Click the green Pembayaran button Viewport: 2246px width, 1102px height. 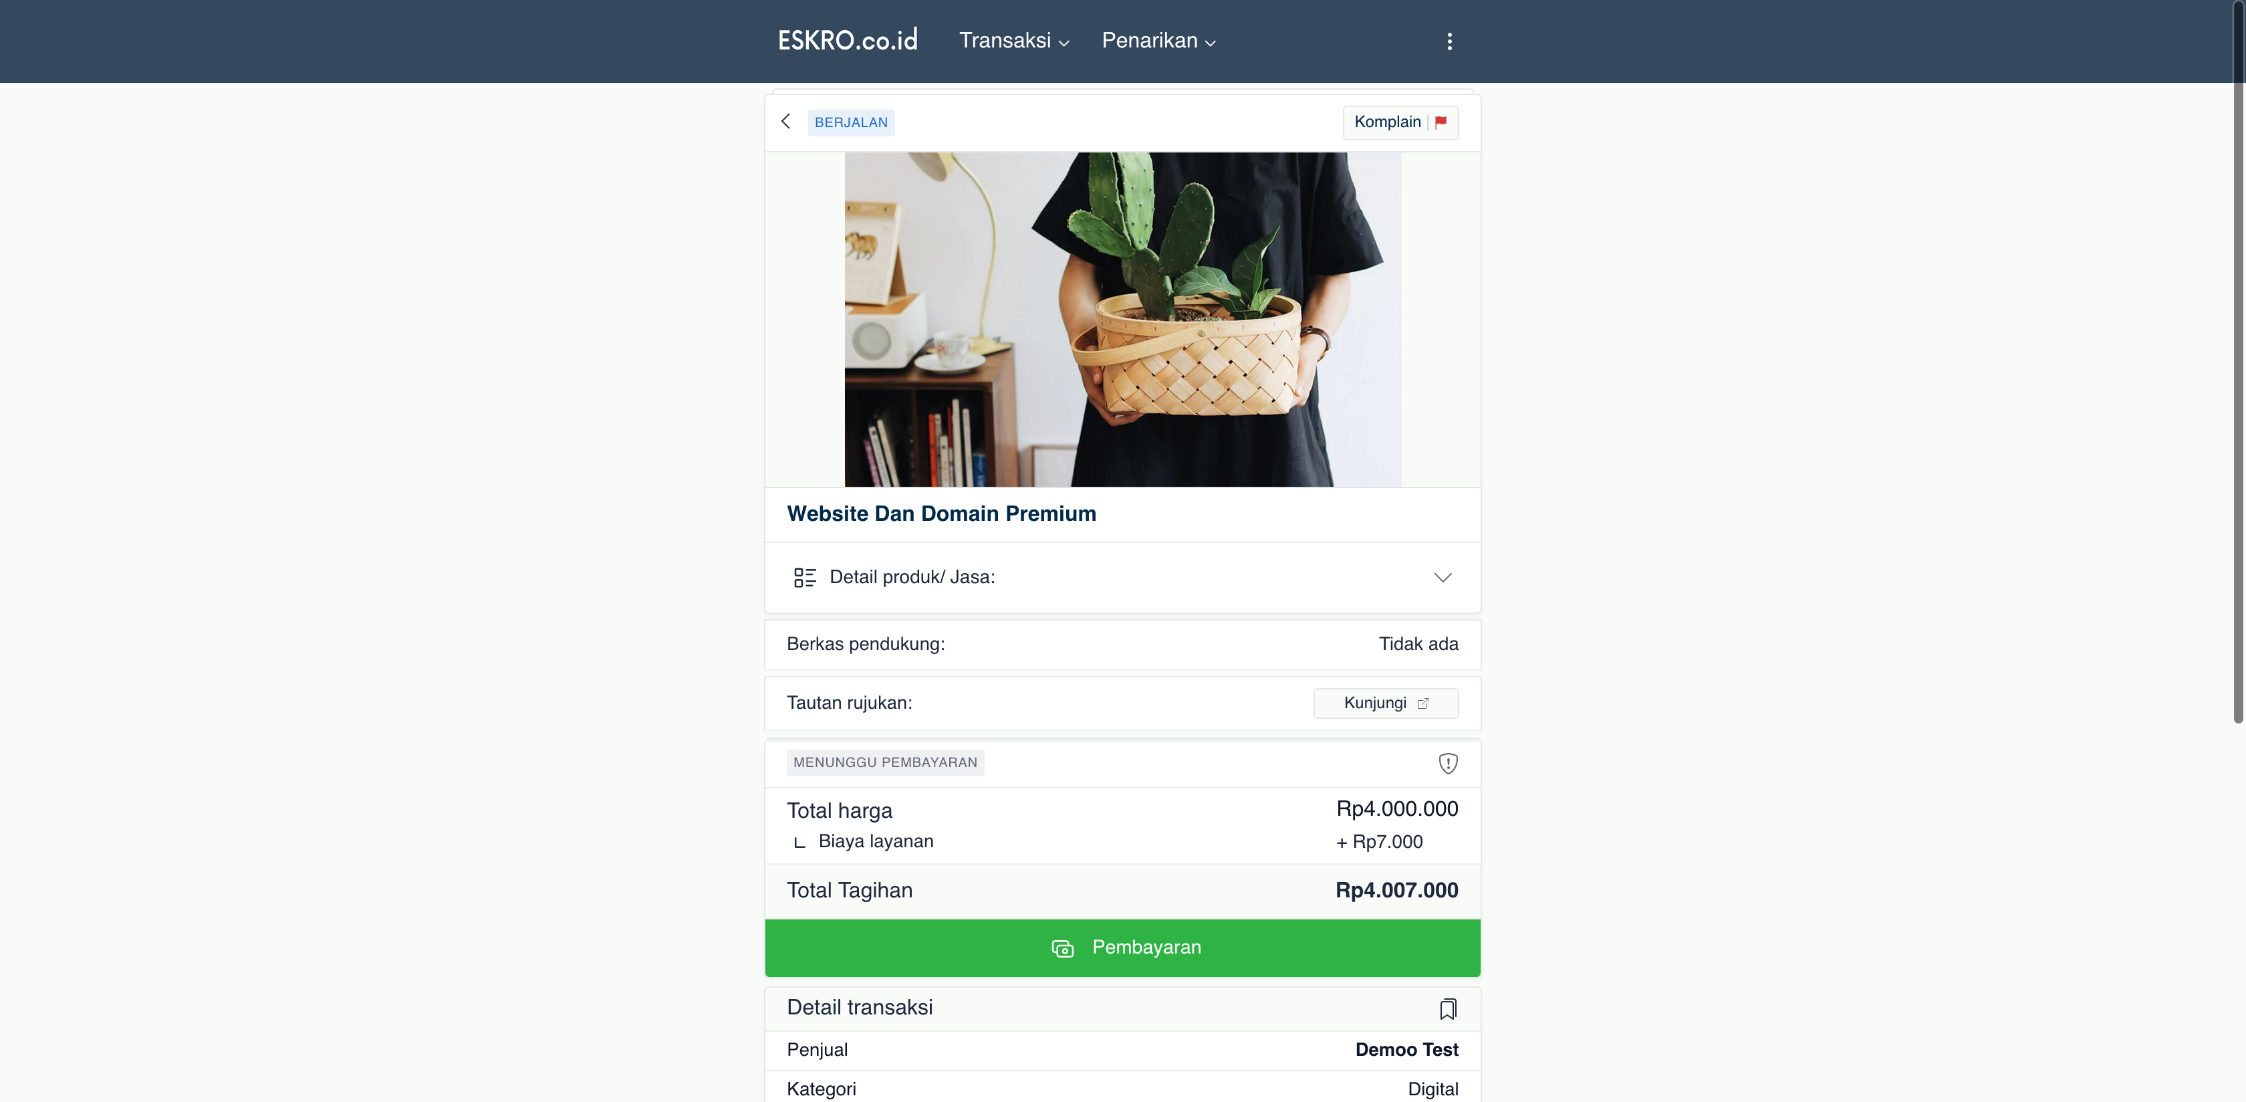[x=1122, y=948]
